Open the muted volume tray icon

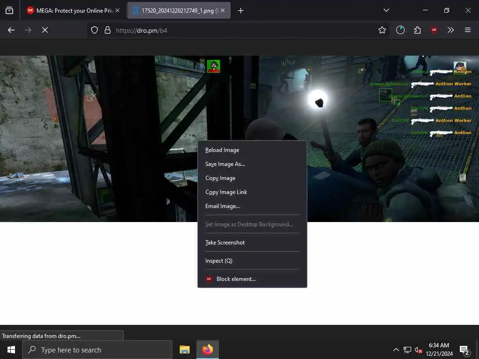(x=418, y=350)
